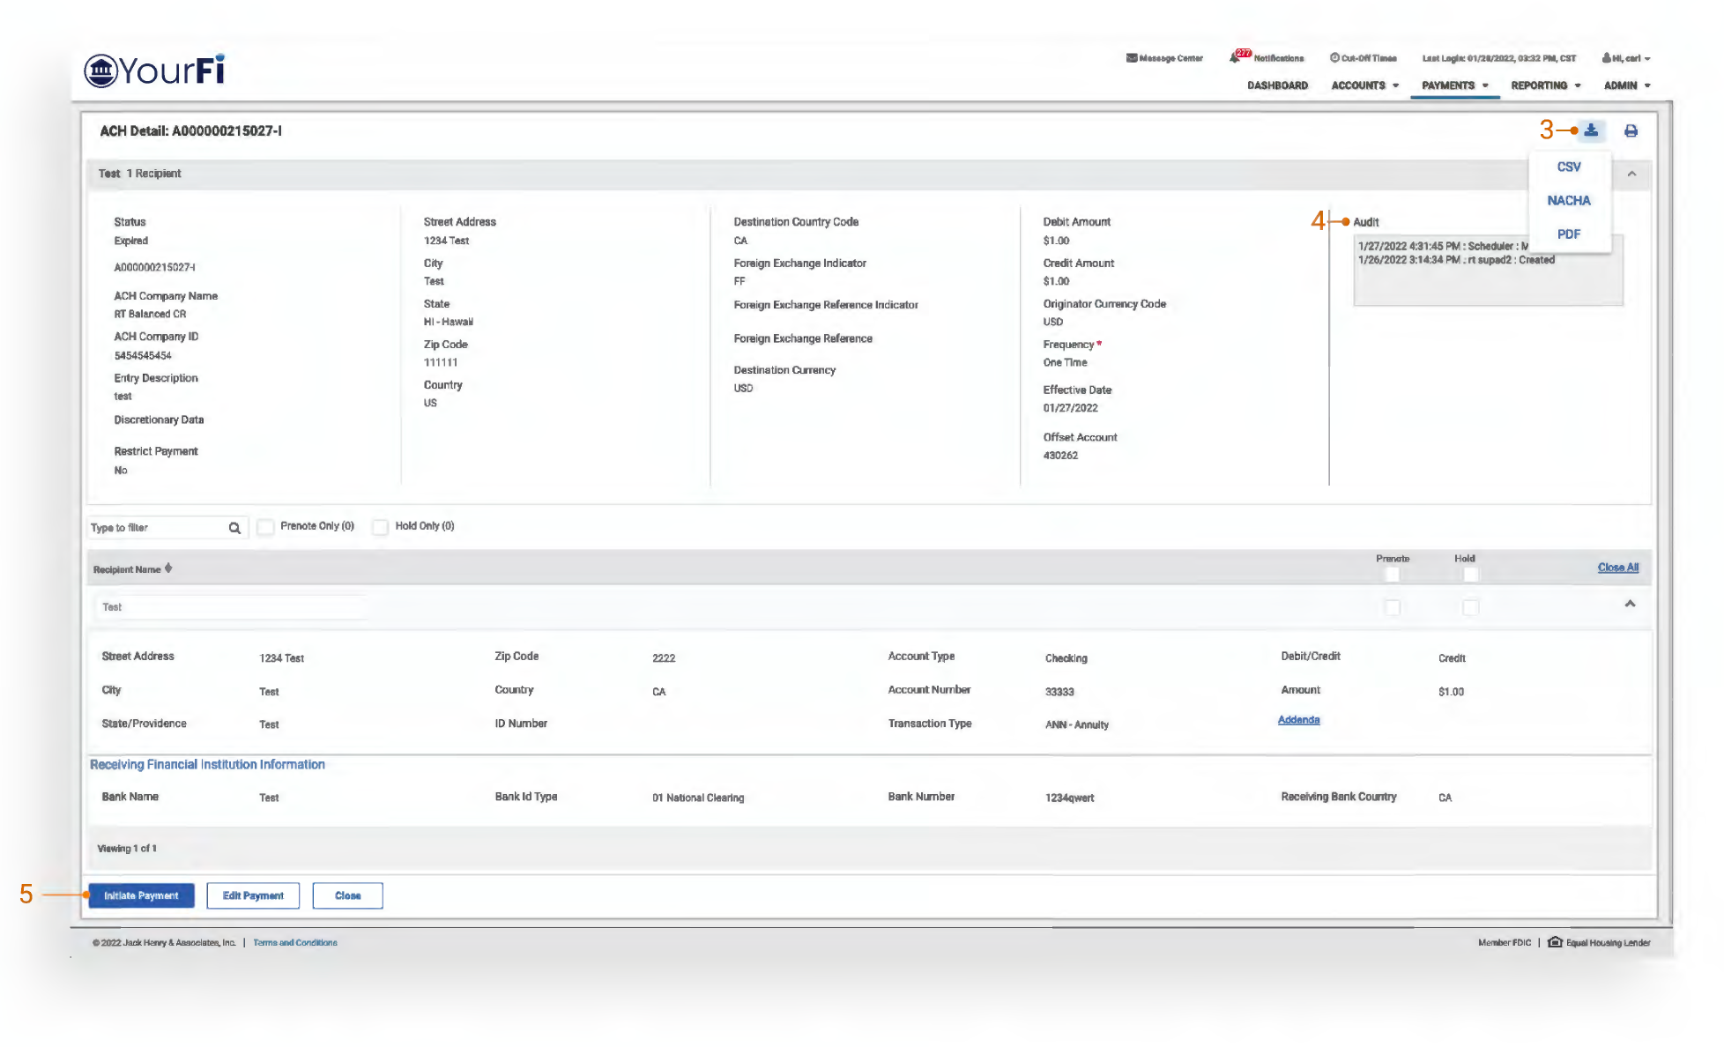Sort by Recipient Name arrow icon
The height and width of the screenshot is (1047, 1724).
pos(168,568)
